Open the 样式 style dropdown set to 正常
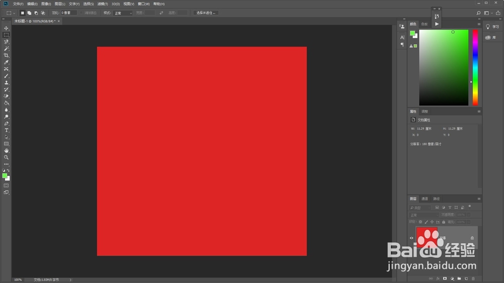Image resolution: width=504 pixels, height=283 pixels. pos(123,13)
